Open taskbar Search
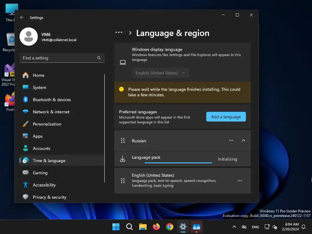The height and width of the screenshot is (234, 312). [129, 227]
